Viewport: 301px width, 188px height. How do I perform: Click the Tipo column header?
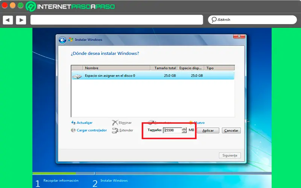point(219,68)
